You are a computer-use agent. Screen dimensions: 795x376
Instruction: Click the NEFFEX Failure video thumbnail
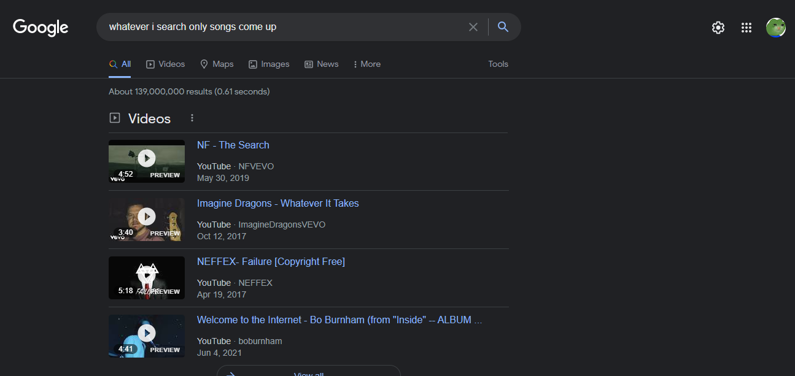[x=147, y=278]
